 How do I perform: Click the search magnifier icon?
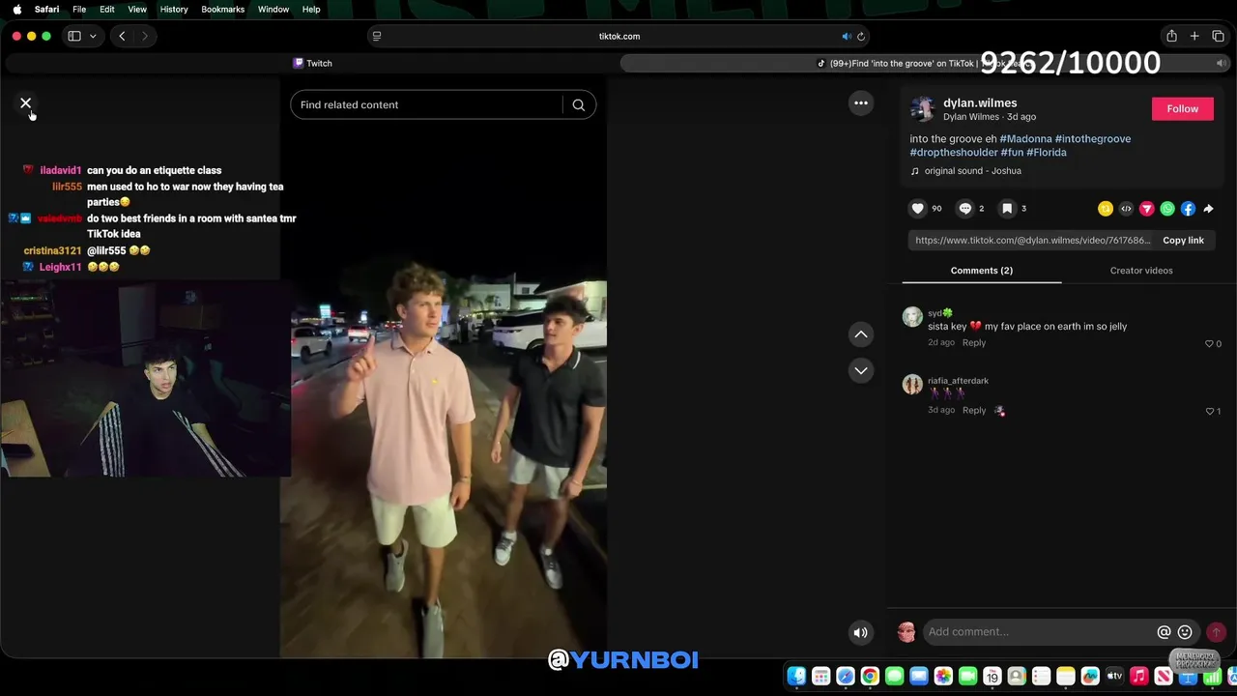coord(578,105)
